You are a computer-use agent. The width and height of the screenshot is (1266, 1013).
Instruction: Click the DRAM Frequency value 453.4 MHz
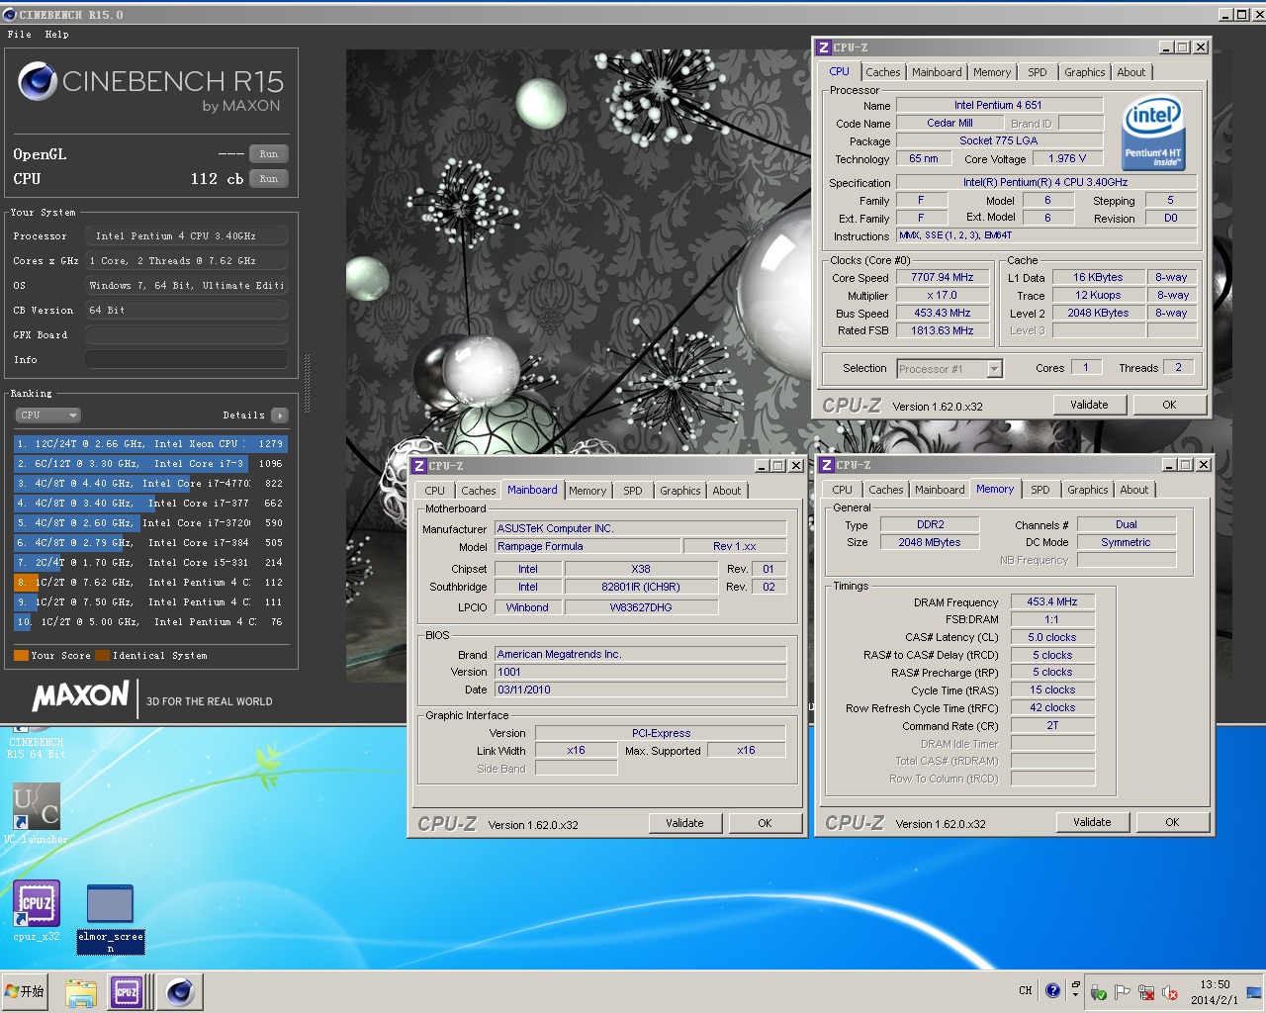(x=1052, y=601)
